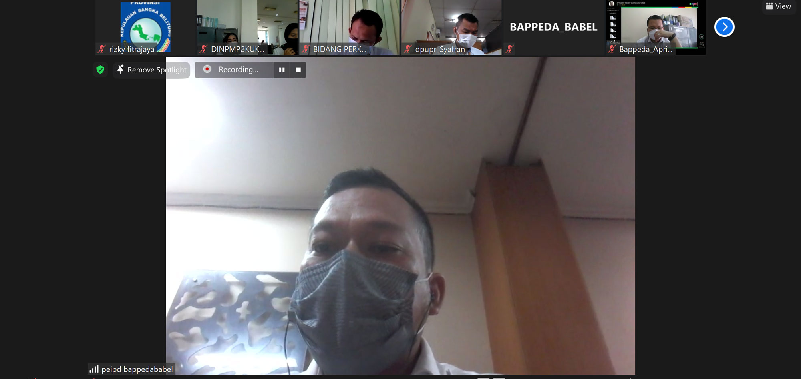Click muted mic icon on Bappeda_Apri tile
Screen dimensions: 801x379
pyautogui.click(x=612, y=49)
